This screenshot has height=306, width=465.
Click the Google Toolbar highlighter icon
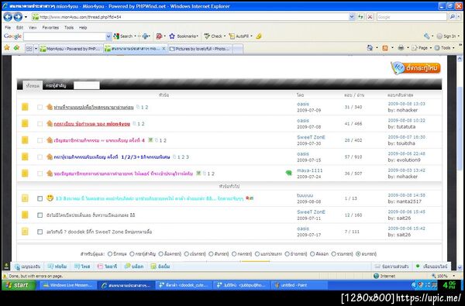pyautogui.click(x=259, y=36)
